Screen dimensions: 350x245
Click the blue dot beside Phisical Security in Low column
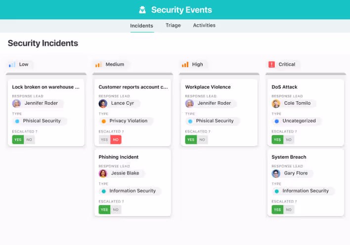[x=17, y=121]
